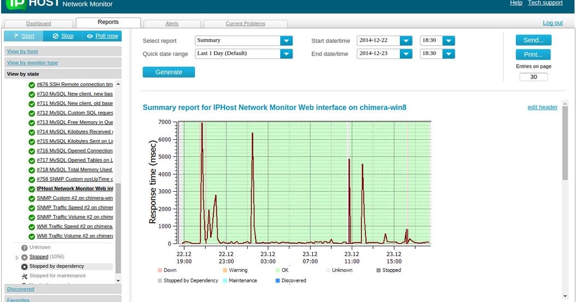Expand the View by host section
576x302 pixels.
[63, 51]
